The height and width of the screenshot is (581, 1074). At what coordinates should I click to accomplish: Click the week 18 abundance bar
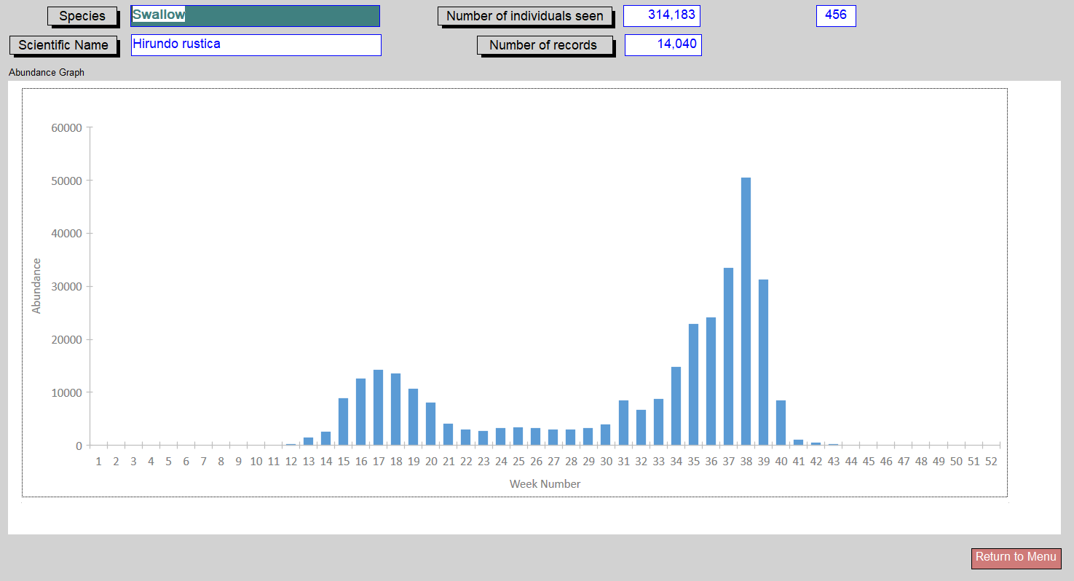pyautogui.click(x=395, y=410)
